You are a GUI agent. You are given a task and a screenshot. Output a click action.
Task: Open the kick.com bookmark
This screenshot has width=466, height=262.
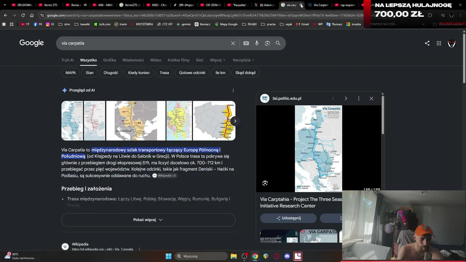coord(102,24)
